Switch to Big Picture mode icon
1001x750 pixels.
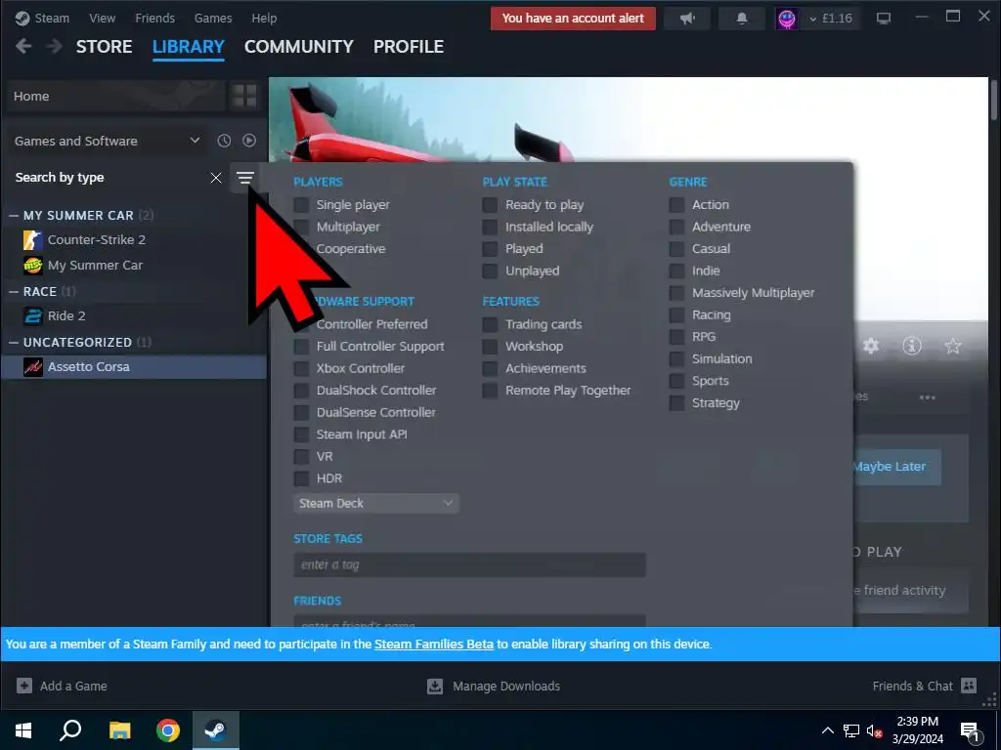coord(884,19)
